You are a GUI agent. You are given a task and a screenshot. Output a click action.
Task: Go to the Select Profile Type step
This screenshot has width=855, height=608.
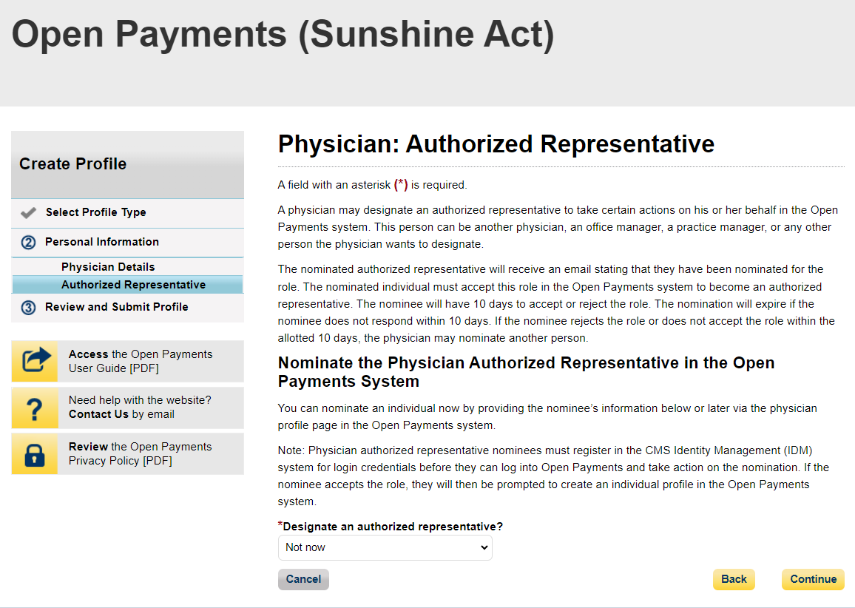pyautogui.click(x=95, y=212)
